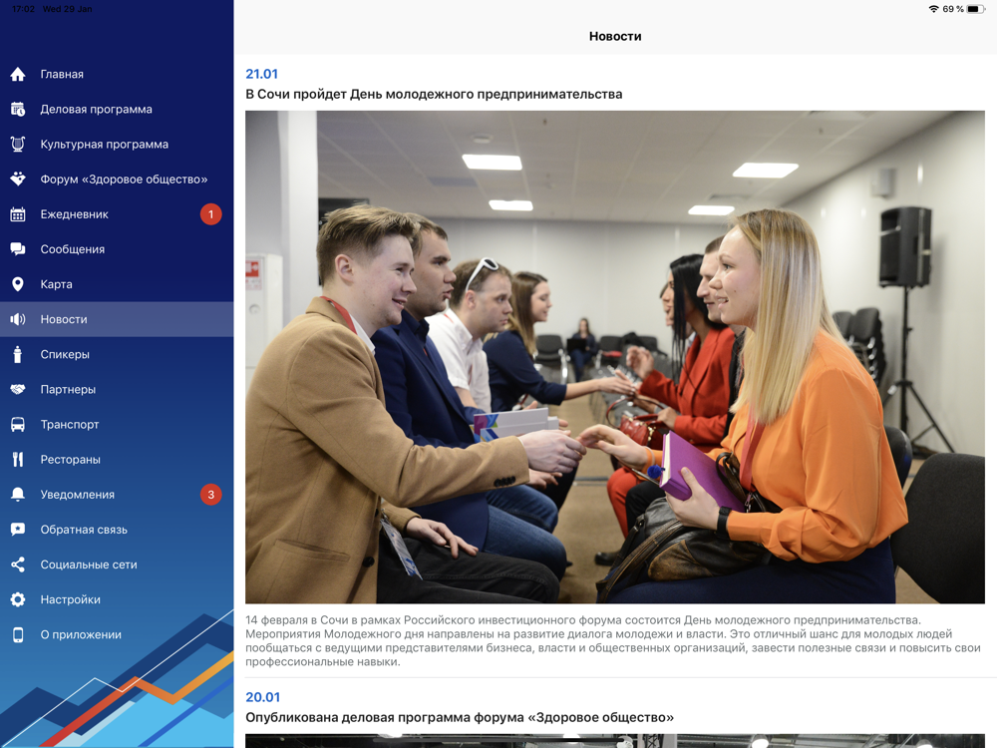This screenshot has height=748, width=997.
Task: Tap the red badge on Уведомления
Action: pos(211,495)
